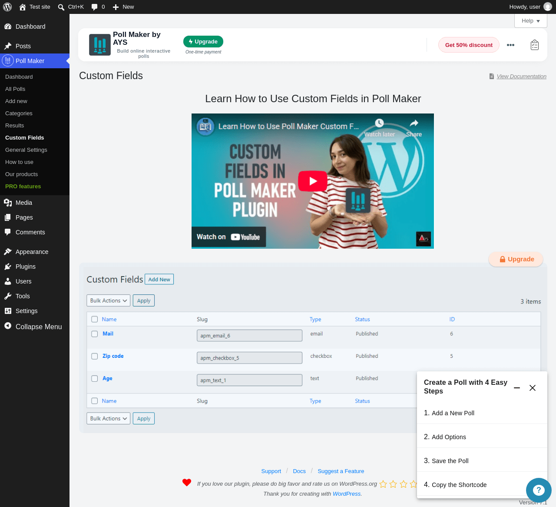Open the Ctrl+K search icon

click(x=61, y=7)
